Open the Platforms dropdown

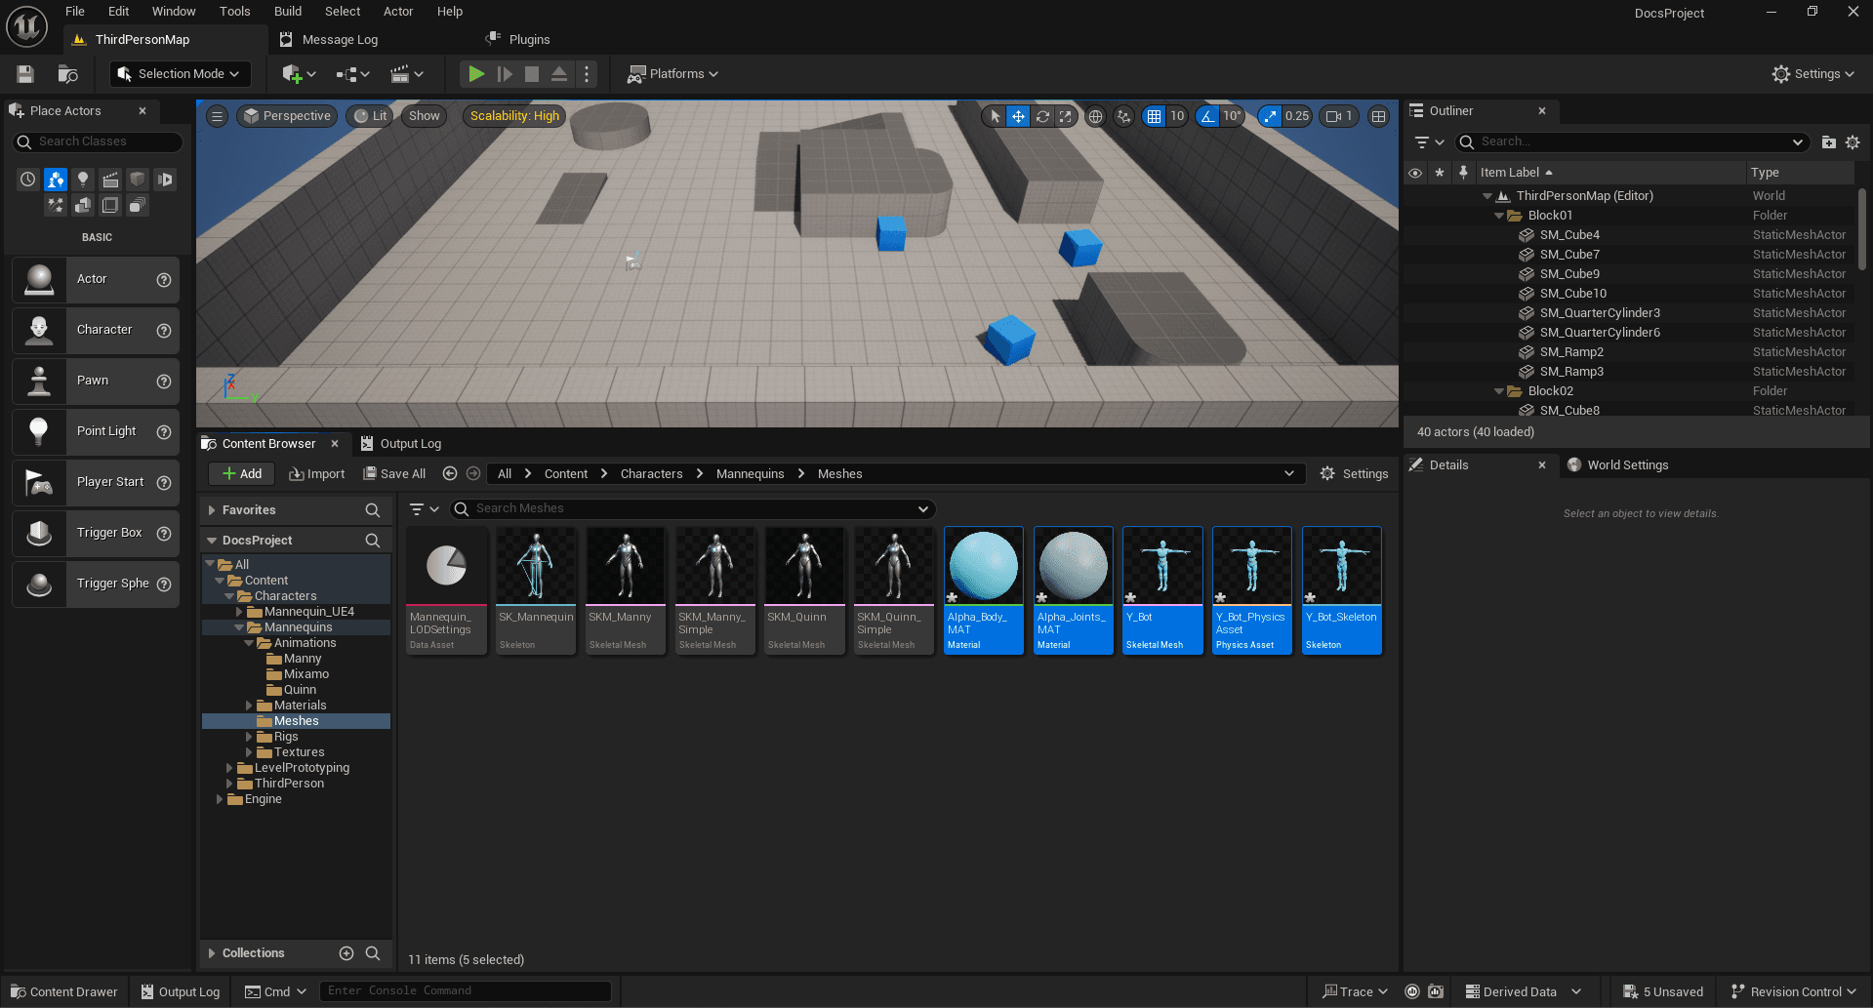[x=672, y=74]
